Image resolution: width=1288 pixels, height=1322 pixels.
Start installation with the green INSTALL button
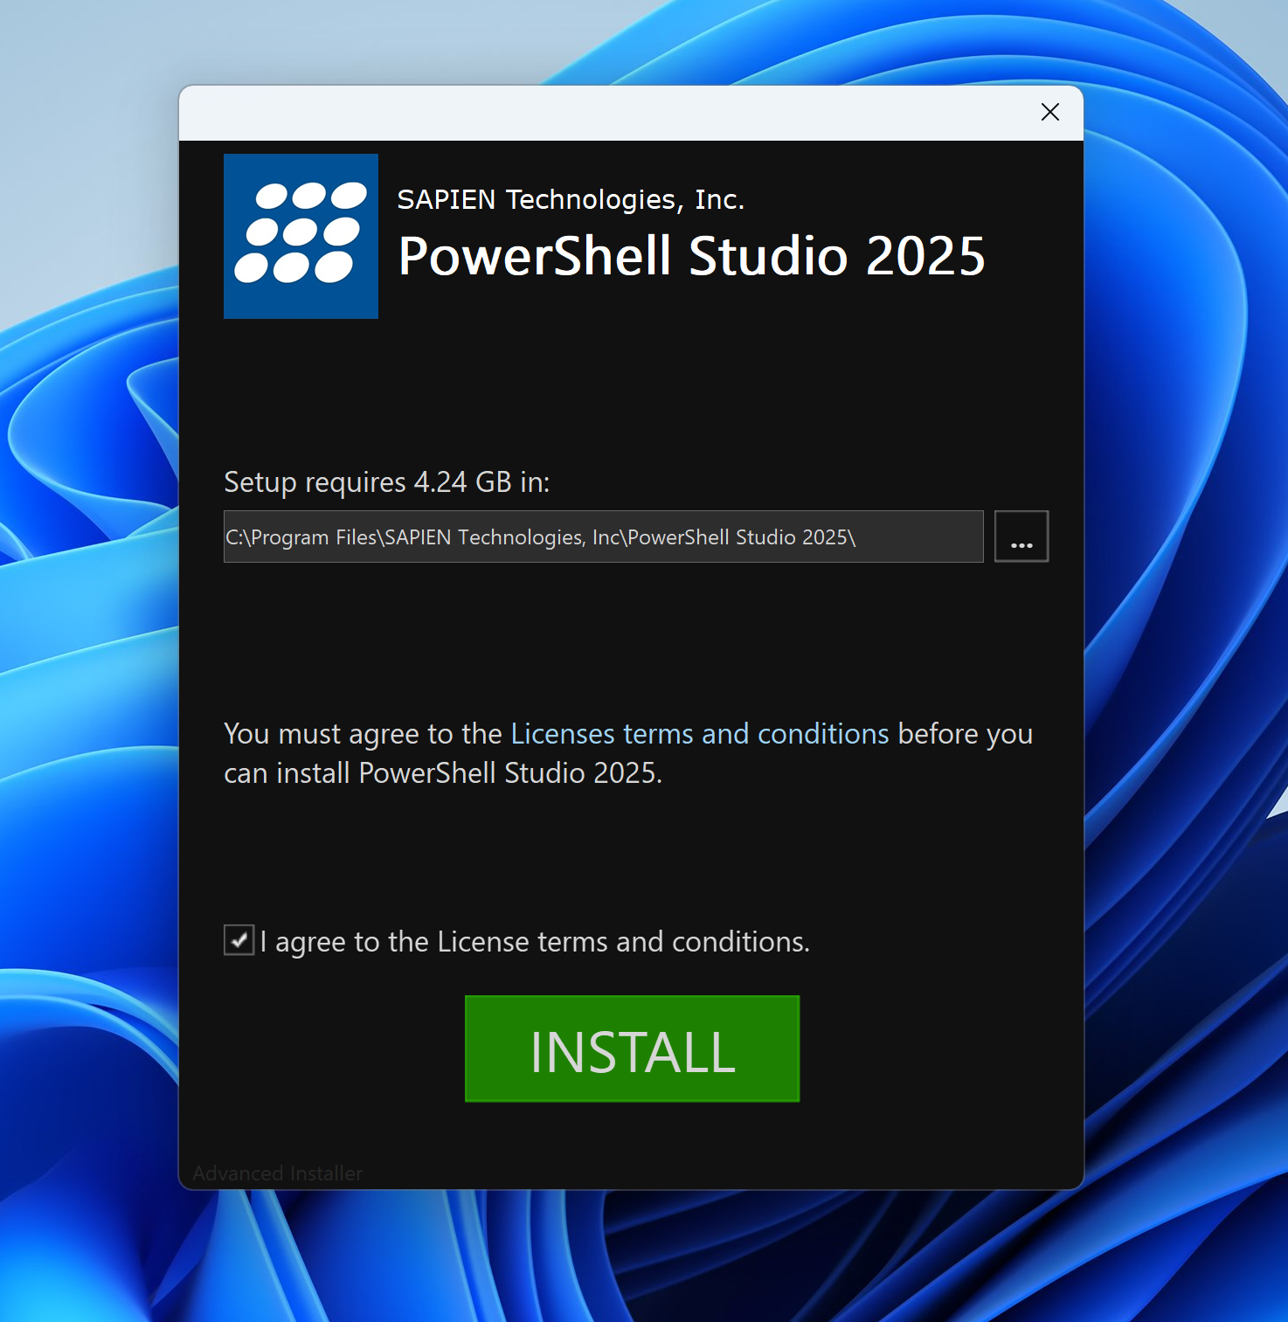tap(632, 1049)
